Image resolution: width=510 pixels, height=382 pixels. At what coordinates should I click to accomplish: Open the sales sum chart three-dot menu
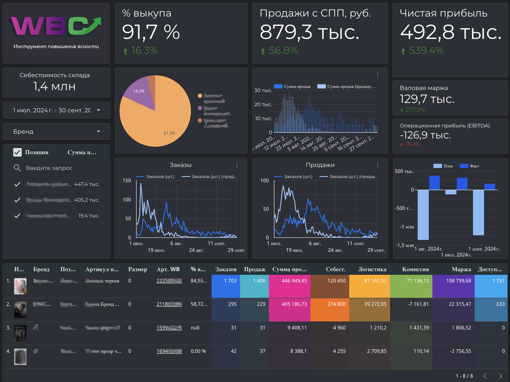(x=377, y=75)
